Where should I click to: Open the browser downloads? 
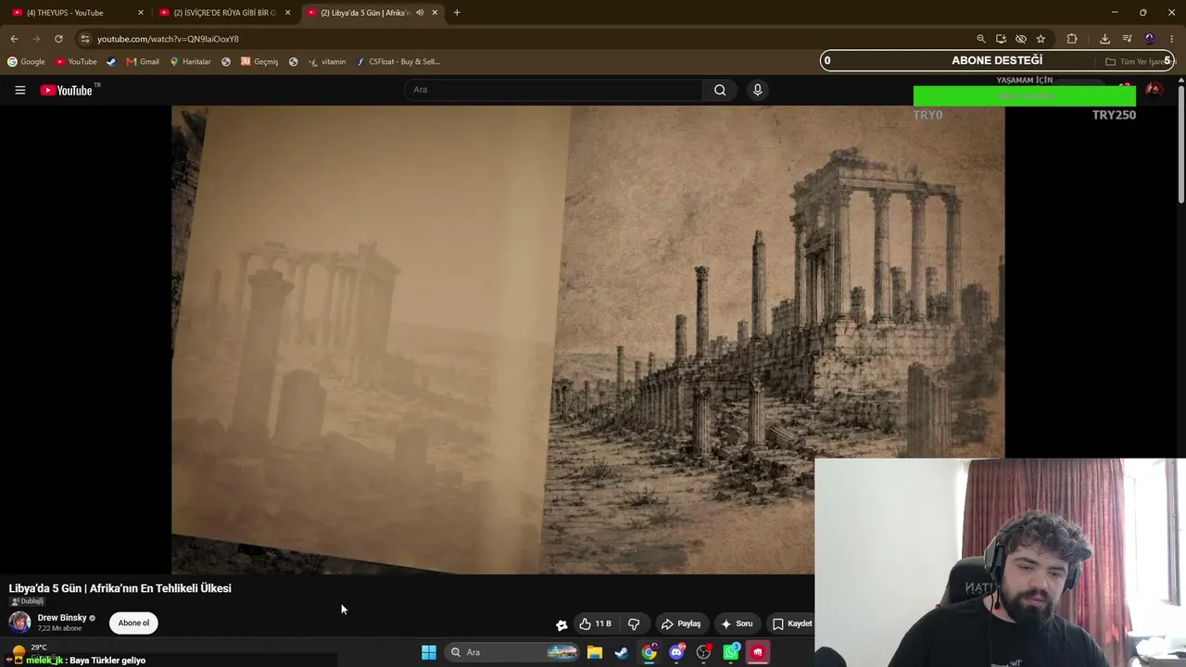point(1104,39)
